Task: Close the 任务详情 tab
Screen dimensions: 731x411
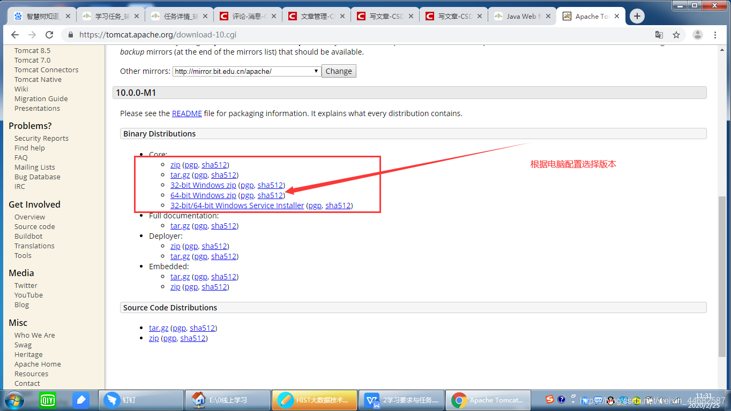Action: pyautogui.click(x=205, y=16)
